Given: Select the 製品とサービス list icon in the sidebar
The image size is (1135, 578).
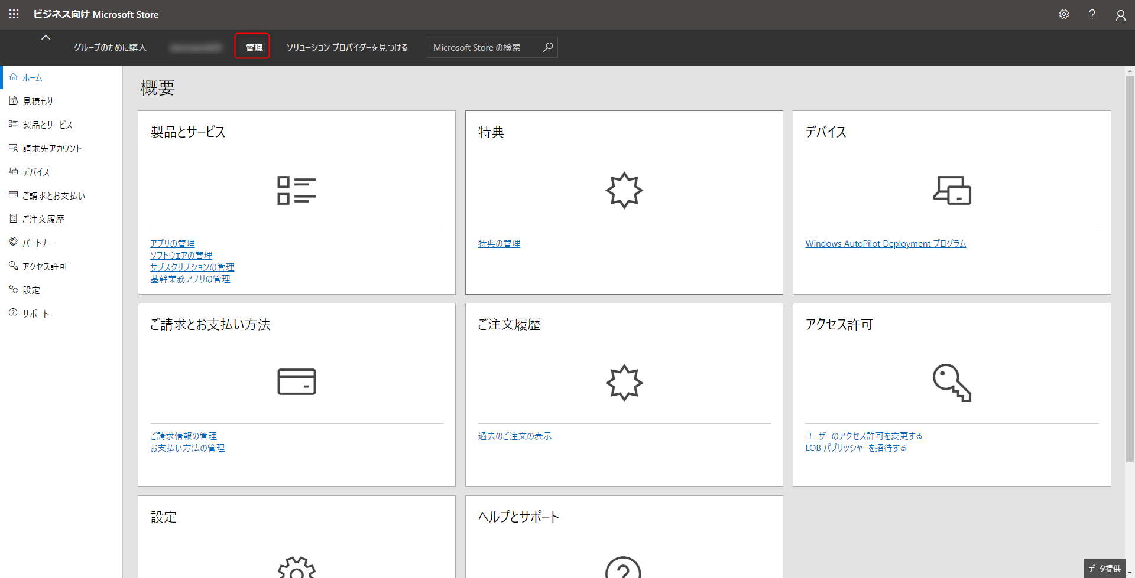Looking at the screenshot, I should click(13, 124).
